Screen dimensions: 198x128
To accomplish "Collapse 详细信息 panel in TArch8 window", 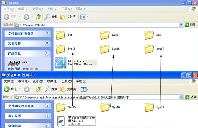I will [x=47, y=53].
